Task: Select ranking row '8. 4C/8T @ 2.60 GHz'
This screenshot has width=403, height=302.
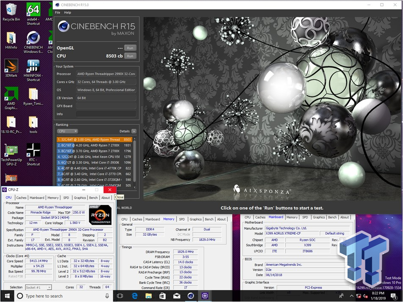Action: (x=94, y=180)
